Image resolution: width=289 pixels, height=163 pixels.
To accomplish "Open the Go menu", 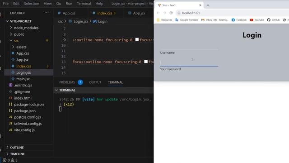I will click(x=59, y=4).
